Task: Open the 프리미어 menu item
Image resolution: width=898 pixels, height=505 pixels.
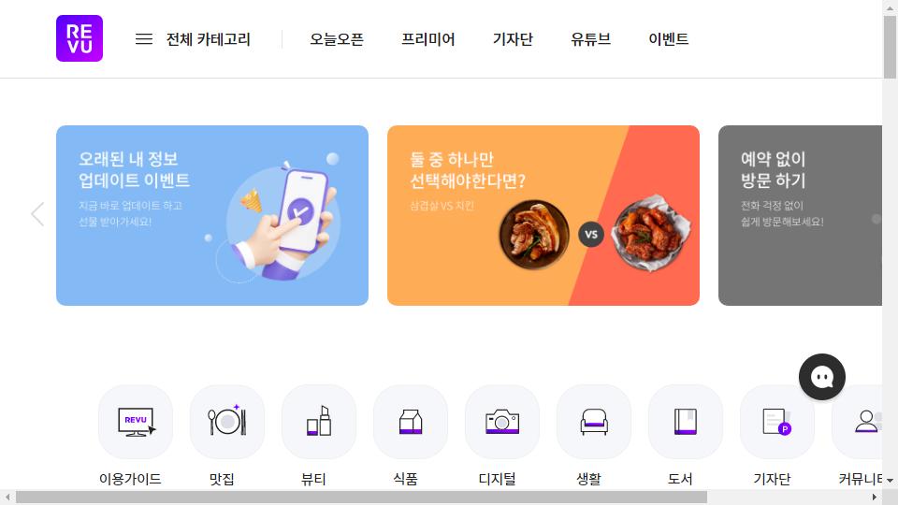Action: [427, 39]
